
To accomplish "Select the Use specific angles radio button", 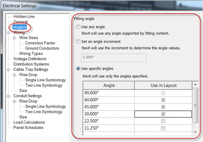I will [78, 68].
